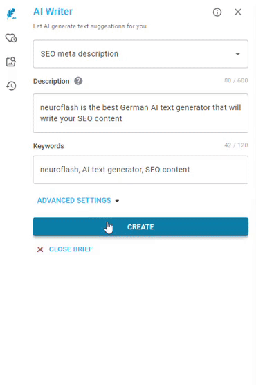Click the Close Brief link

click(71, 249)
